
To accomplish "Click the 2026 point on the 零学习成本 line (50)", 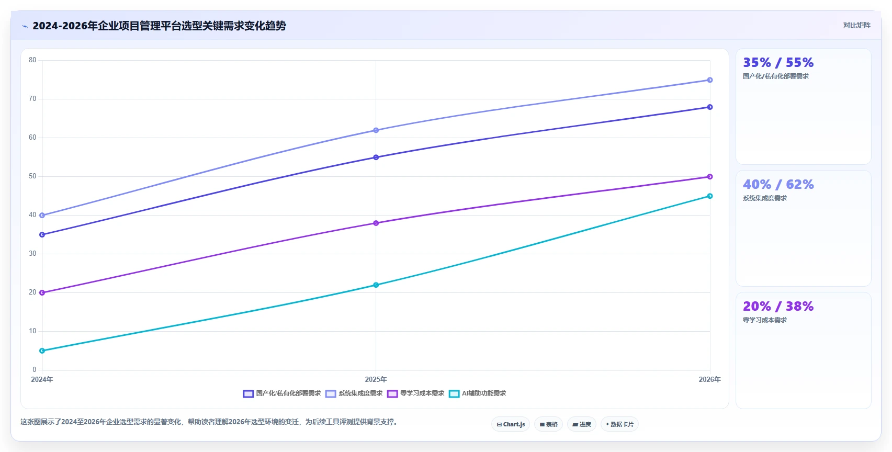I will (710, 177).
